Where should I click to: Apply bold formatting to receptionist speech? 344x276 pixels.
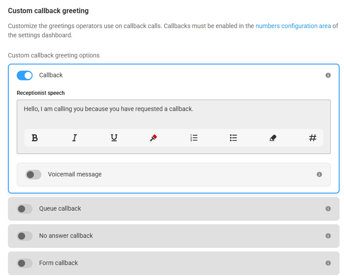[x=35, y=138]
